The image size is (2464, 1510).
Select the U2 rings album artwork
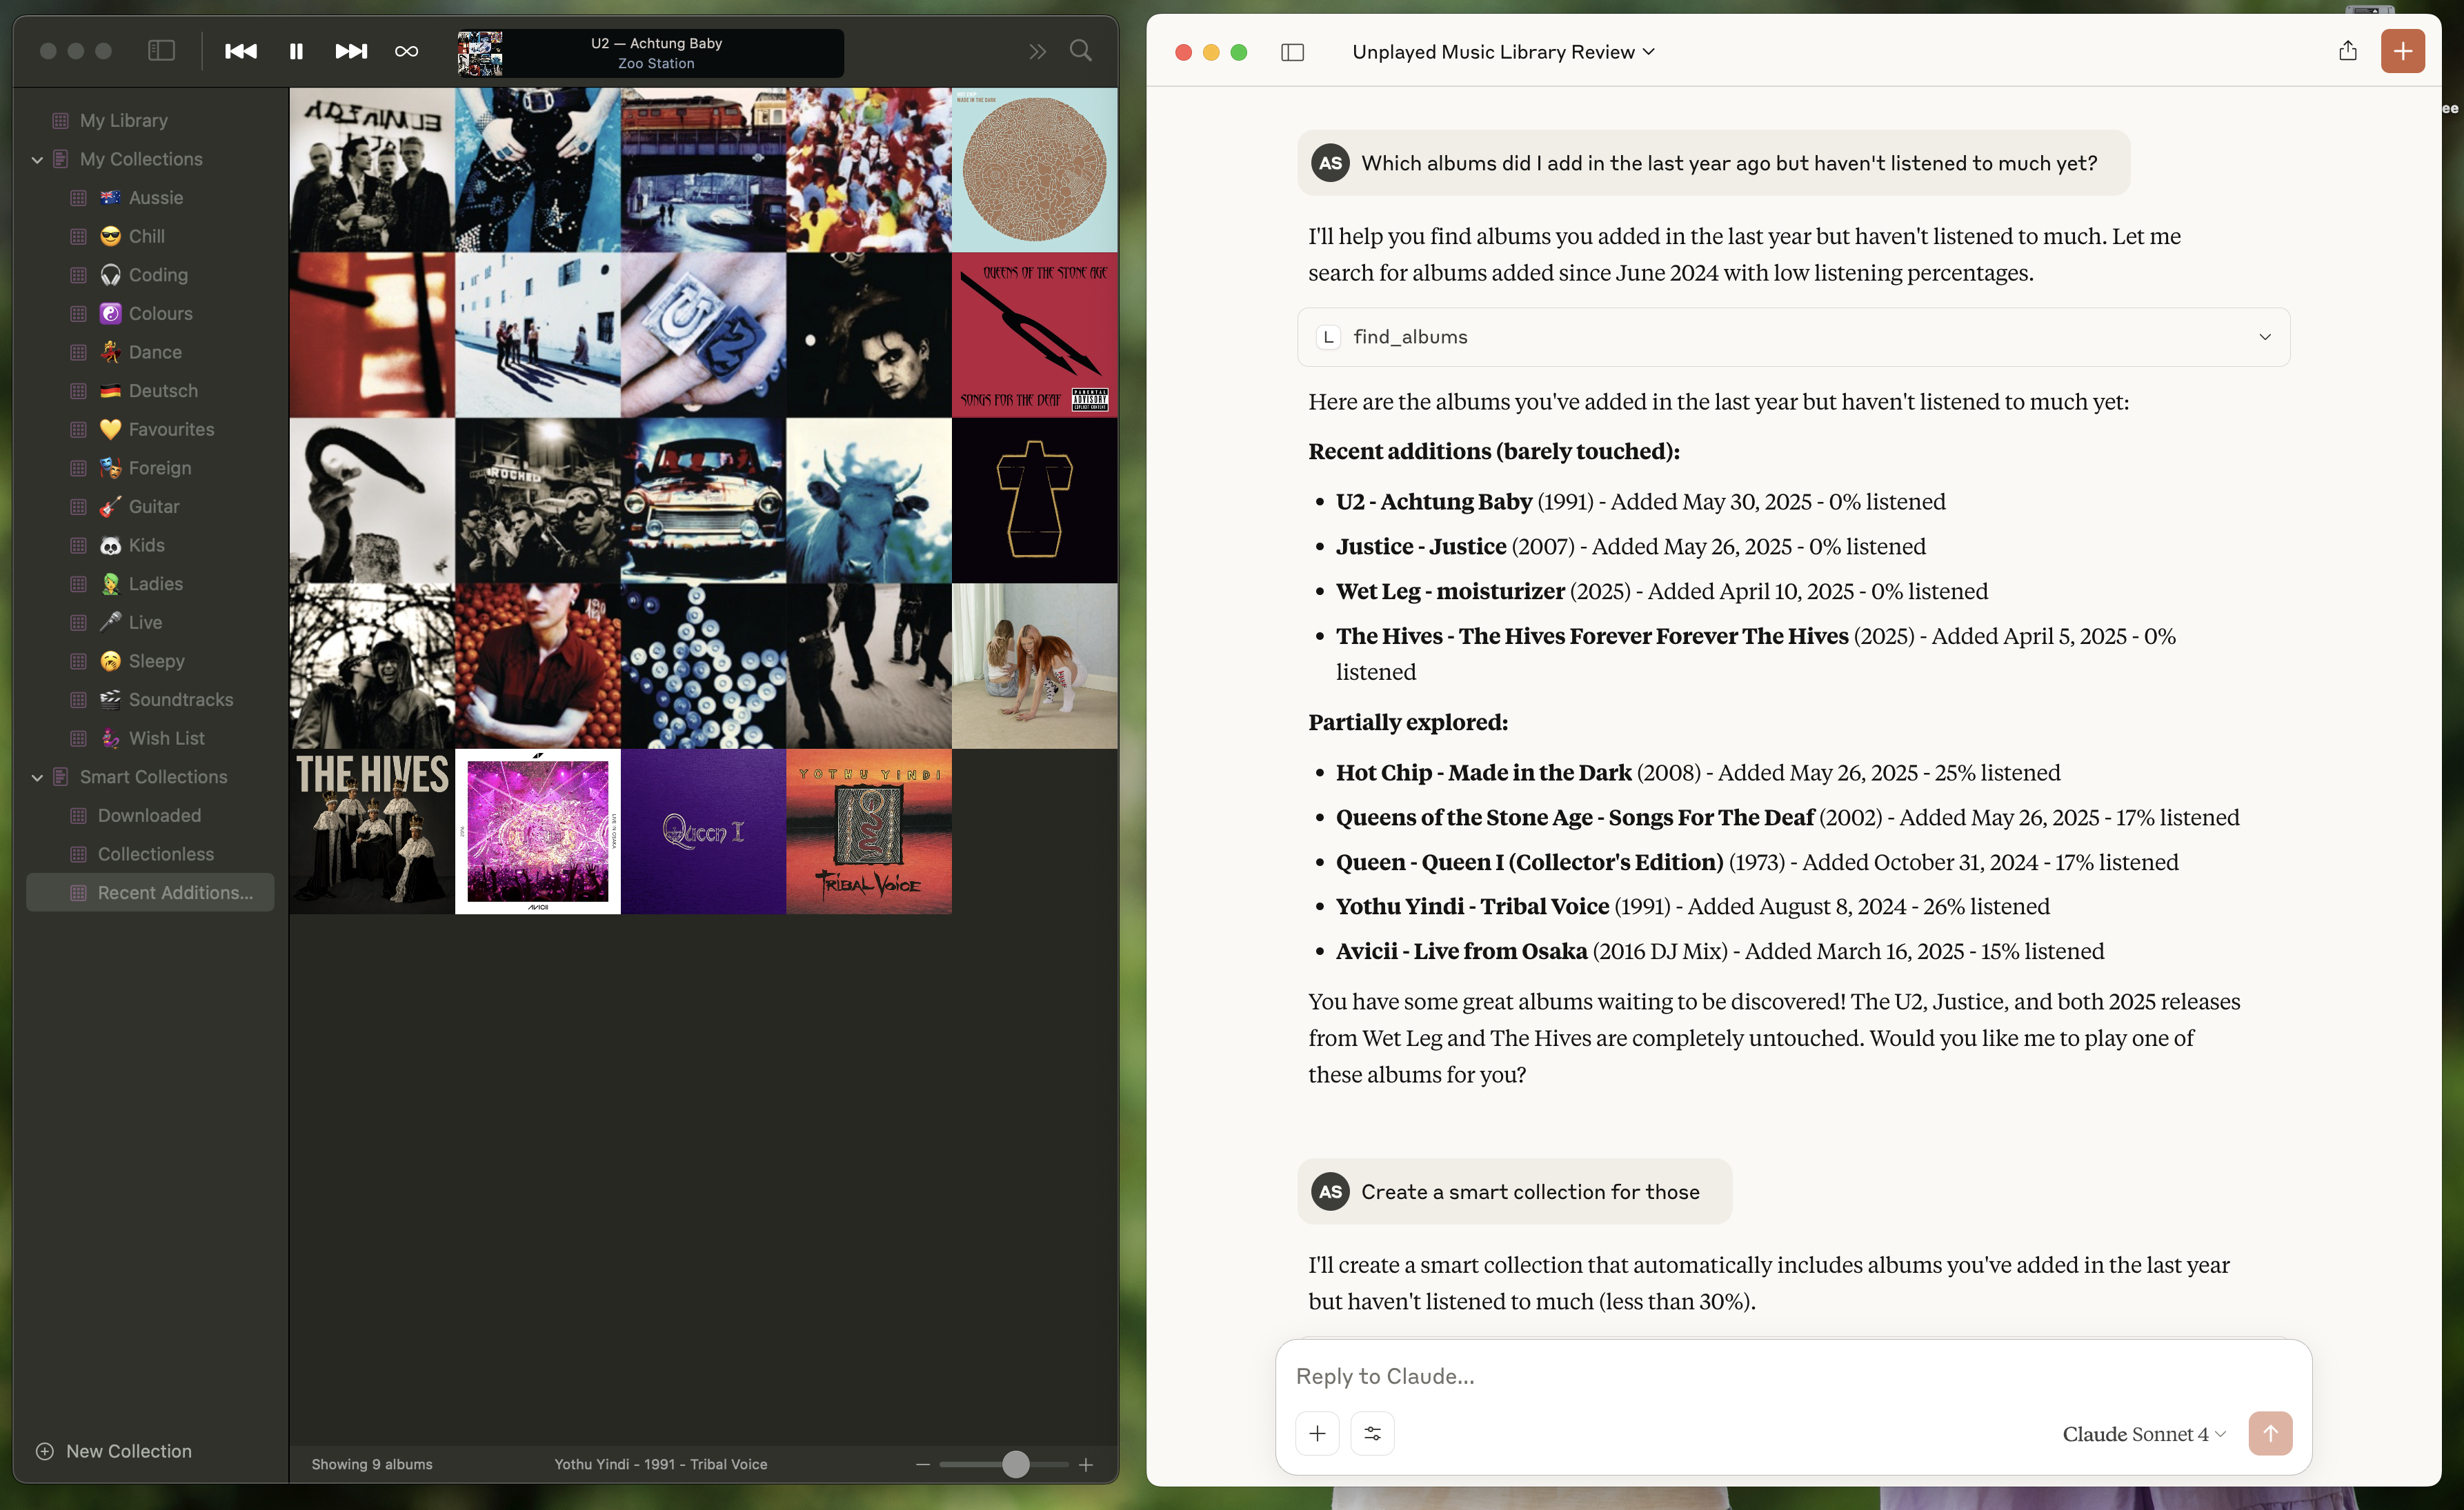(x=703, y=335)
